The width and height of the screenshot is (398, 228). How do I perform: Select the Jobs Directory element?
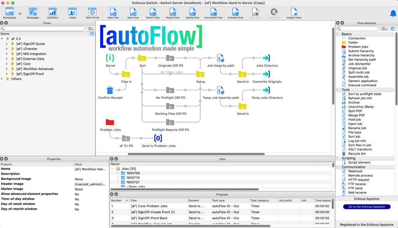click(x=266, y=58)
